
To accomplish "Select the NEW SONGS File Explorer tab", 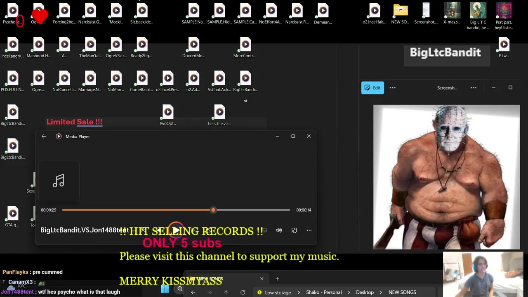I will [x=226, y=279].
